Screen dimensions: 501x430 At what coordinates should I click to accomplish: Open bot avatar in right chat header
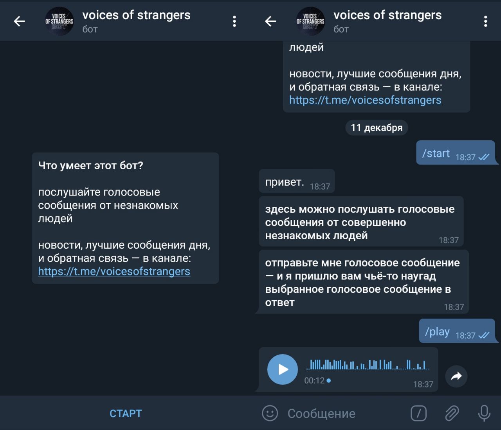310,21
